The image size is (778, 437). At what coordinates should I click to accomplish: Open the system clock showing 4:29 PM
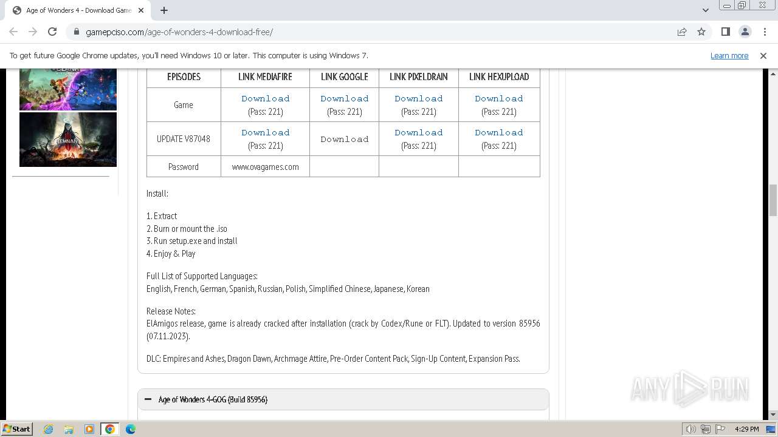(x=747, y=429)
